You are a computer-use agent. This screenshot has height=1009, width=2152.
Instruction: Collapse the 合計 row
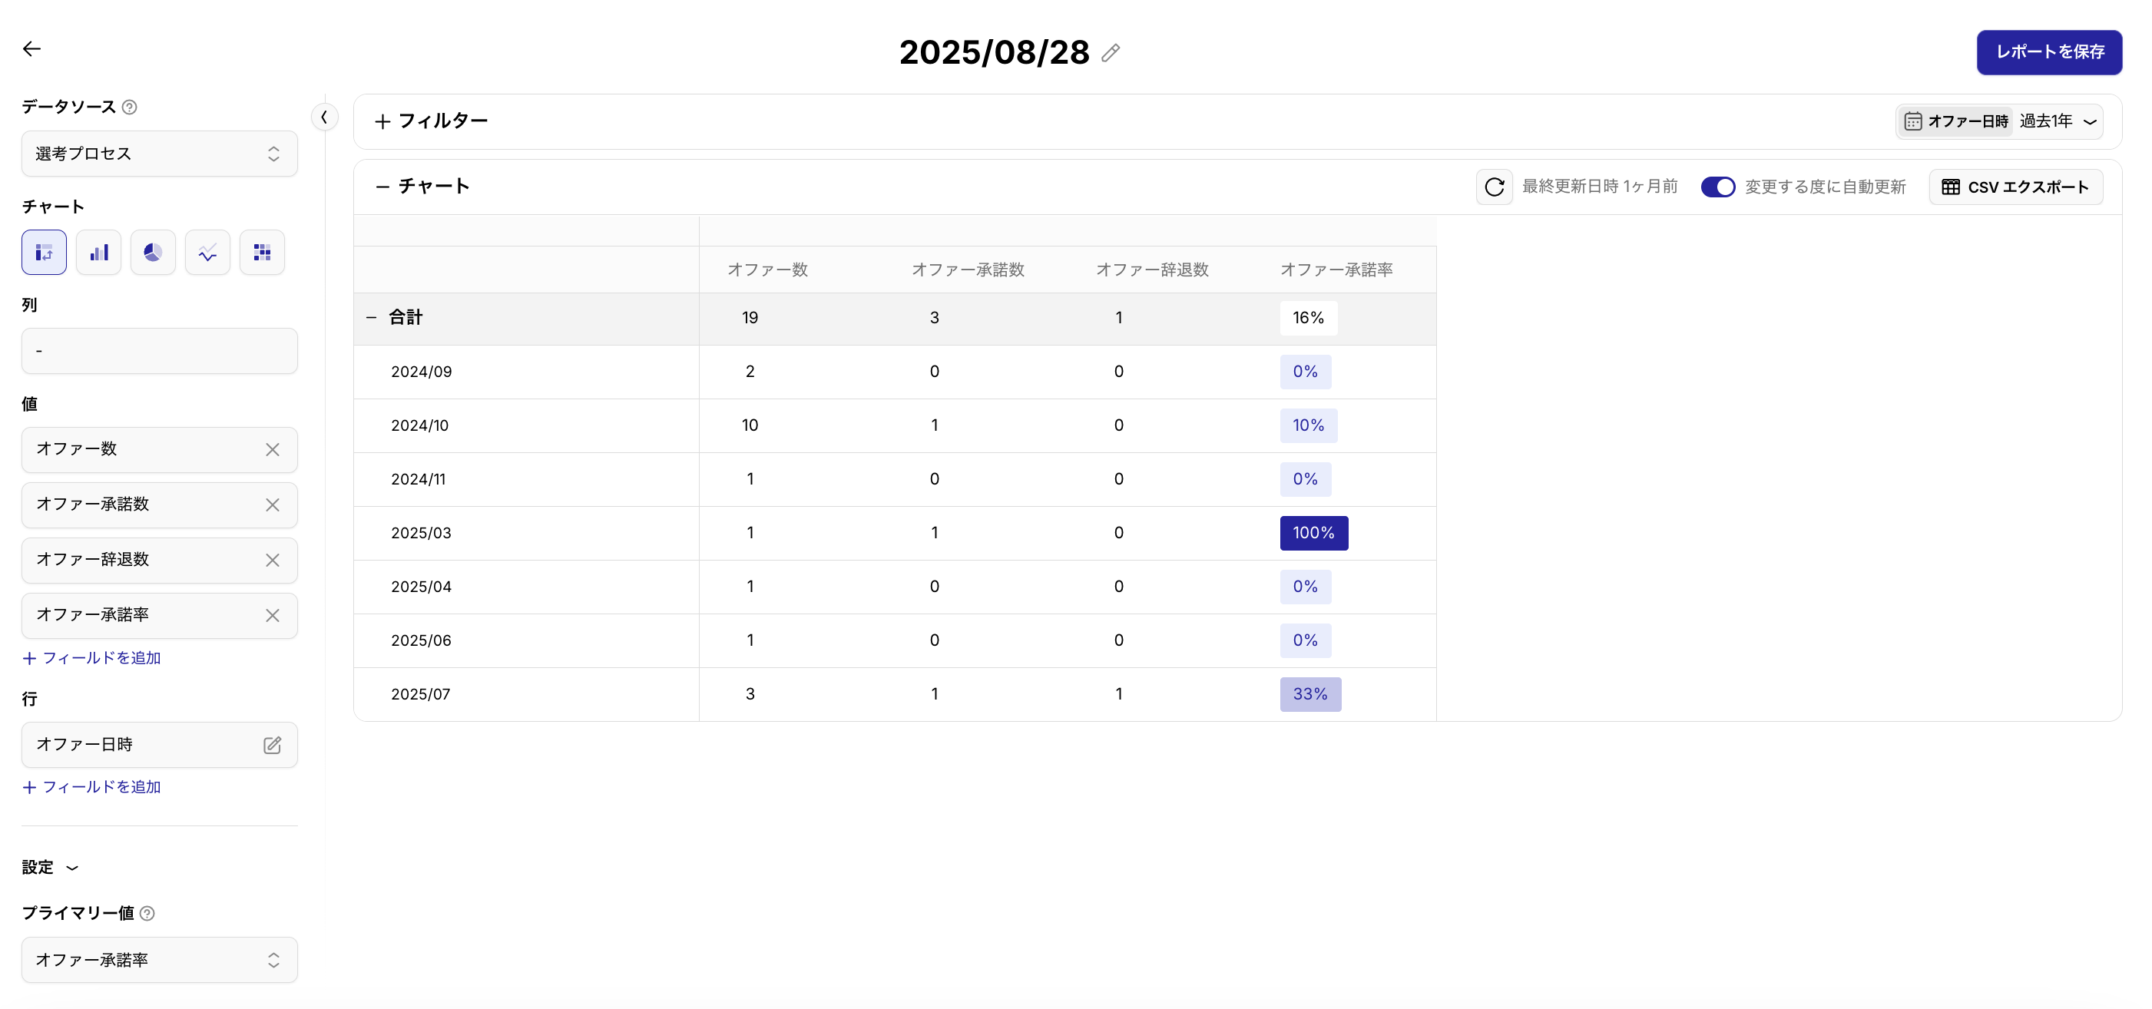pyautogui.click(x=372, y=318)
